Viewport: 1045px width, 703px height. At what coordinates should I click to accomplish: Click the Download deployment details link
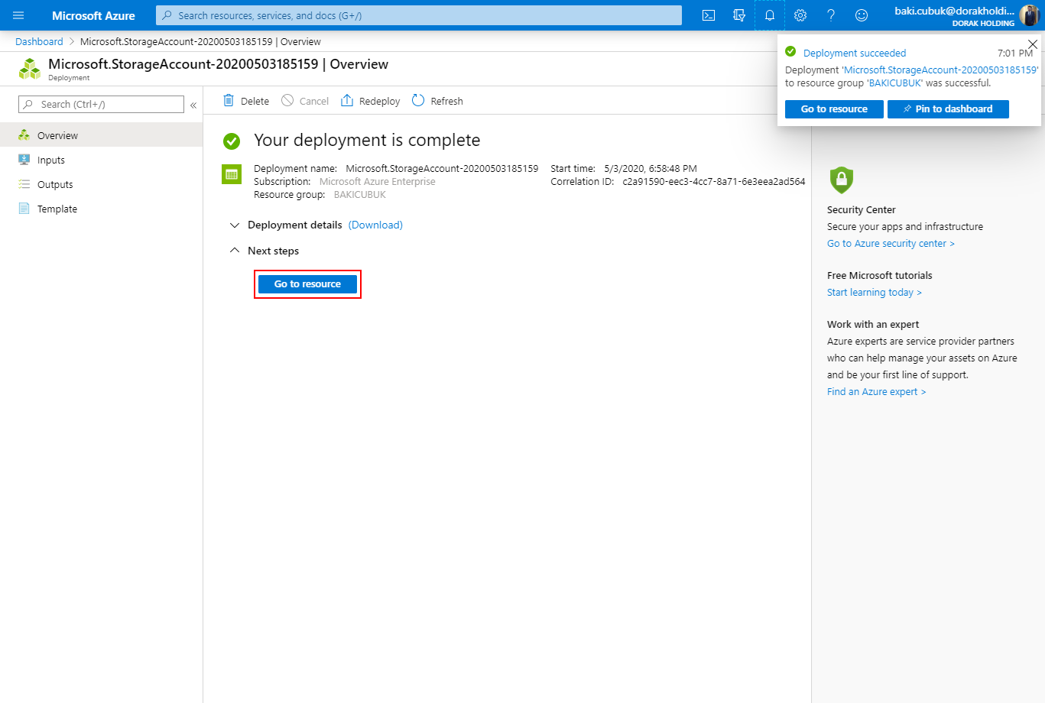coord(375,225)
